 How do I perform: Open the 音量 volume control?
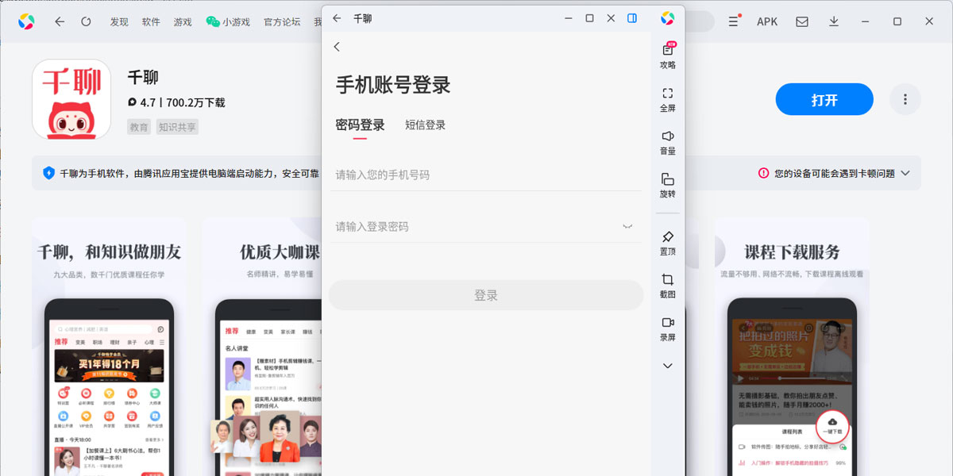pyautogui.click(x=668, y=142)
